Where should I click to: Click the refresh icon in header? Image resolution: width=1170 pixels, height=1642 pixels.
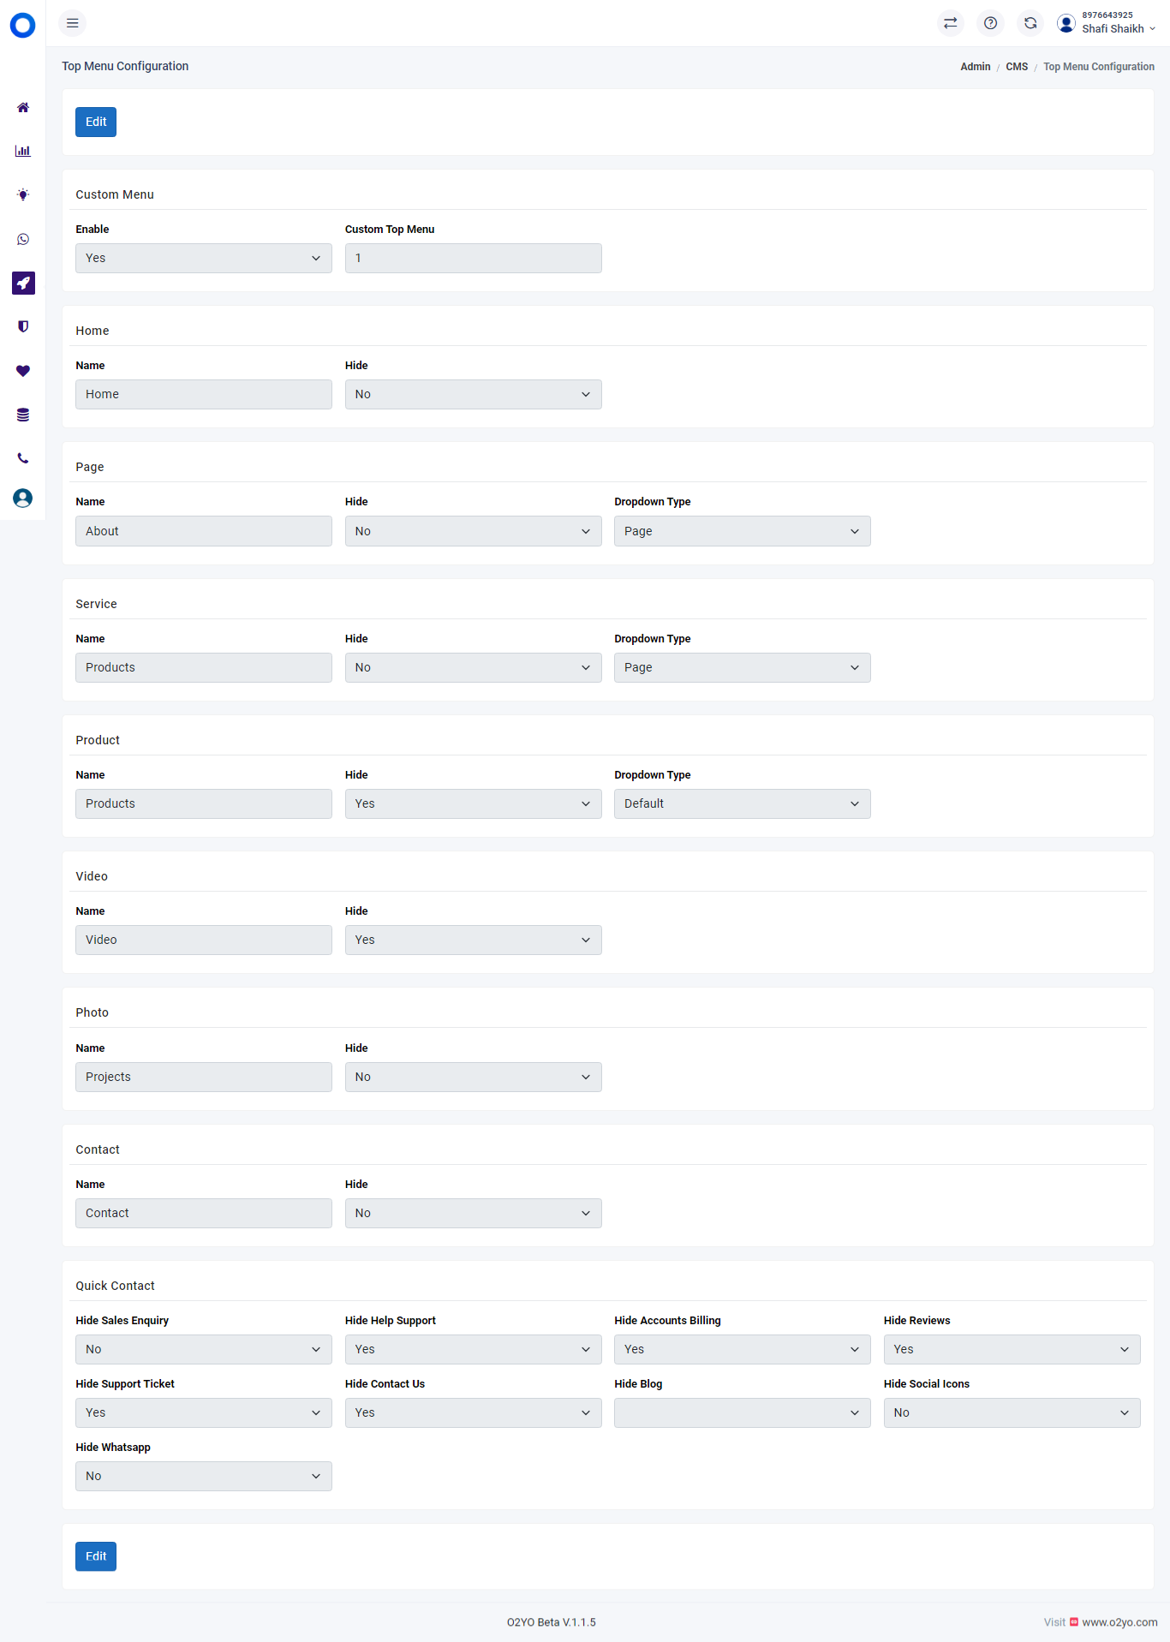point(1030,23)
